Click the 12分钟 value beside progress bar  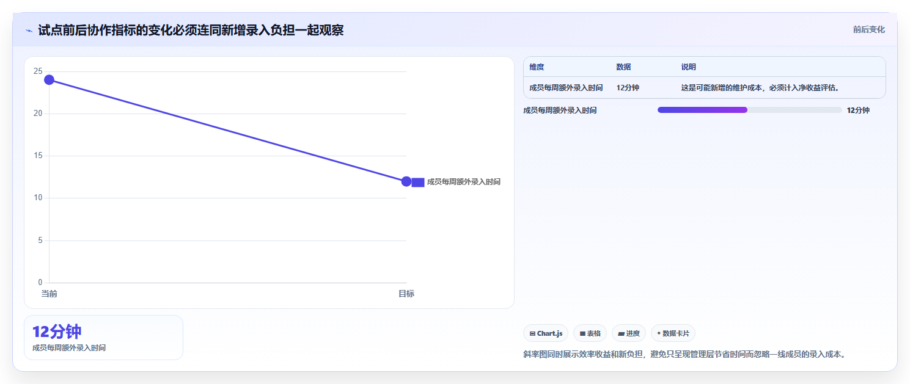pos(858,110)
